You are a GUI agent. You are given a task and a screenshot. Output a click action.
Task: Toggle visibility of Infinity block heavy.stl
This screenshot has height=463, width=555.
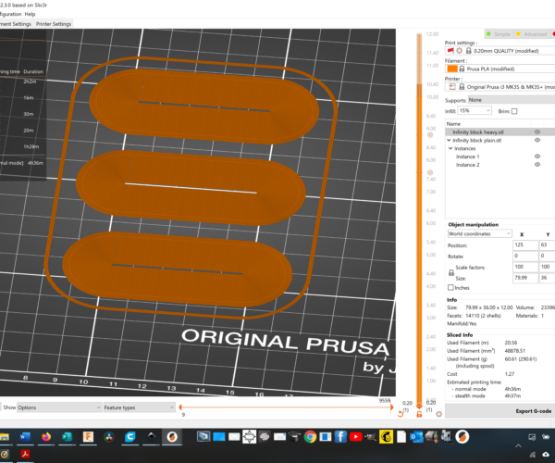(537, 131)
